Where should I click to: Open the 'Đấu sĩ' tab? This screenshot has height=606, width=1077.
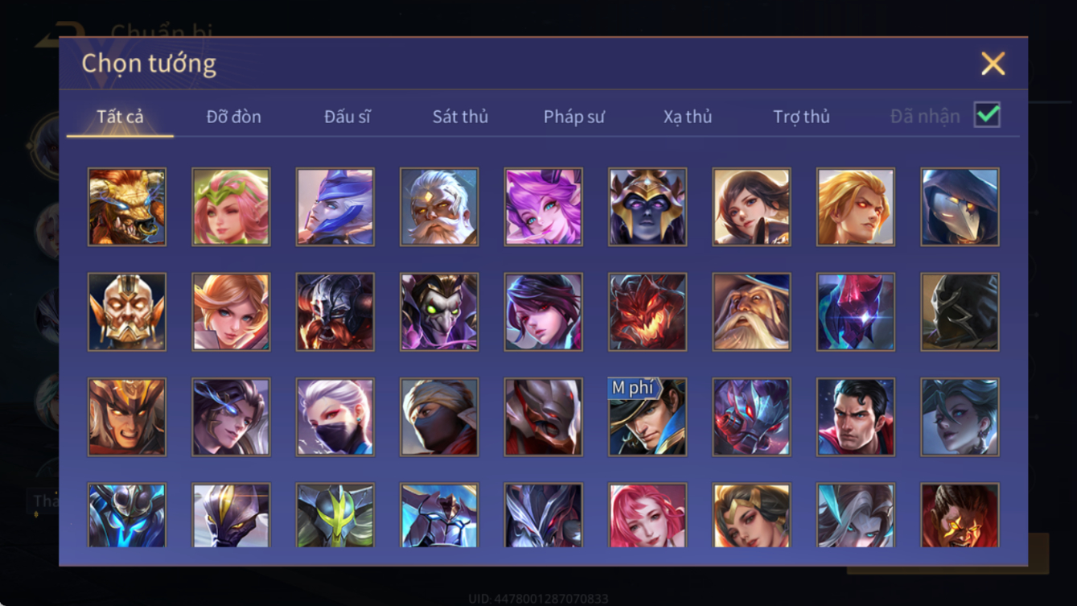pos(347,117)
